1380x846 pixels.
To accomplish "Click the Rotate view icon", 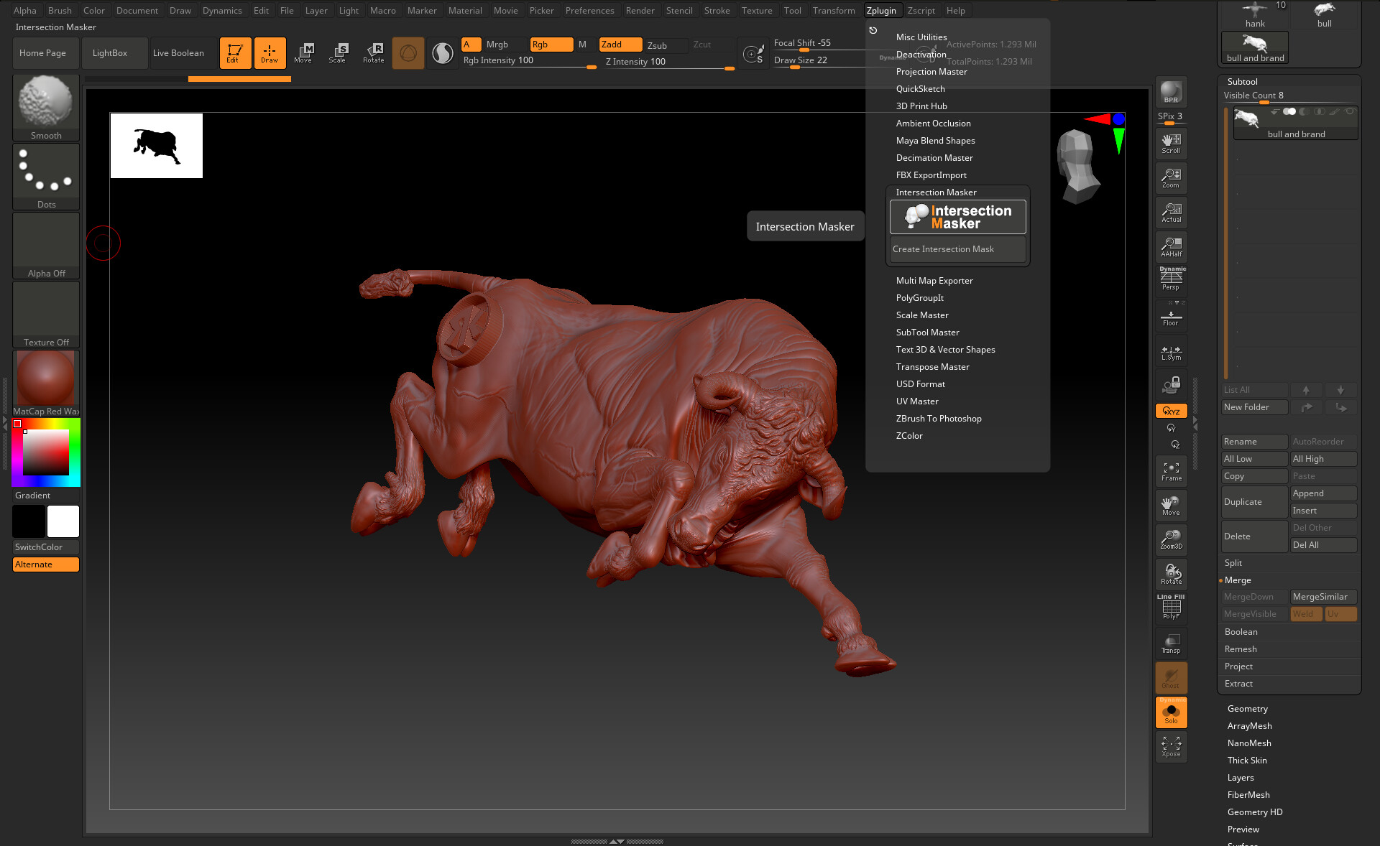I will (x=1171, y=575).
